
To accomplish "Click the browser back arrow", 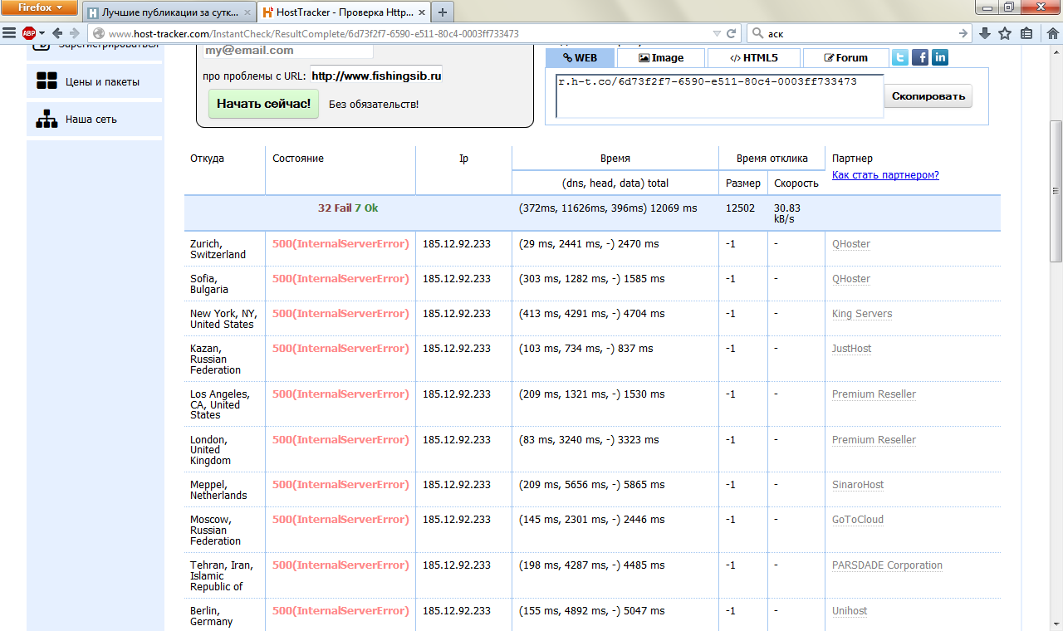I will (x=57, y=33).
